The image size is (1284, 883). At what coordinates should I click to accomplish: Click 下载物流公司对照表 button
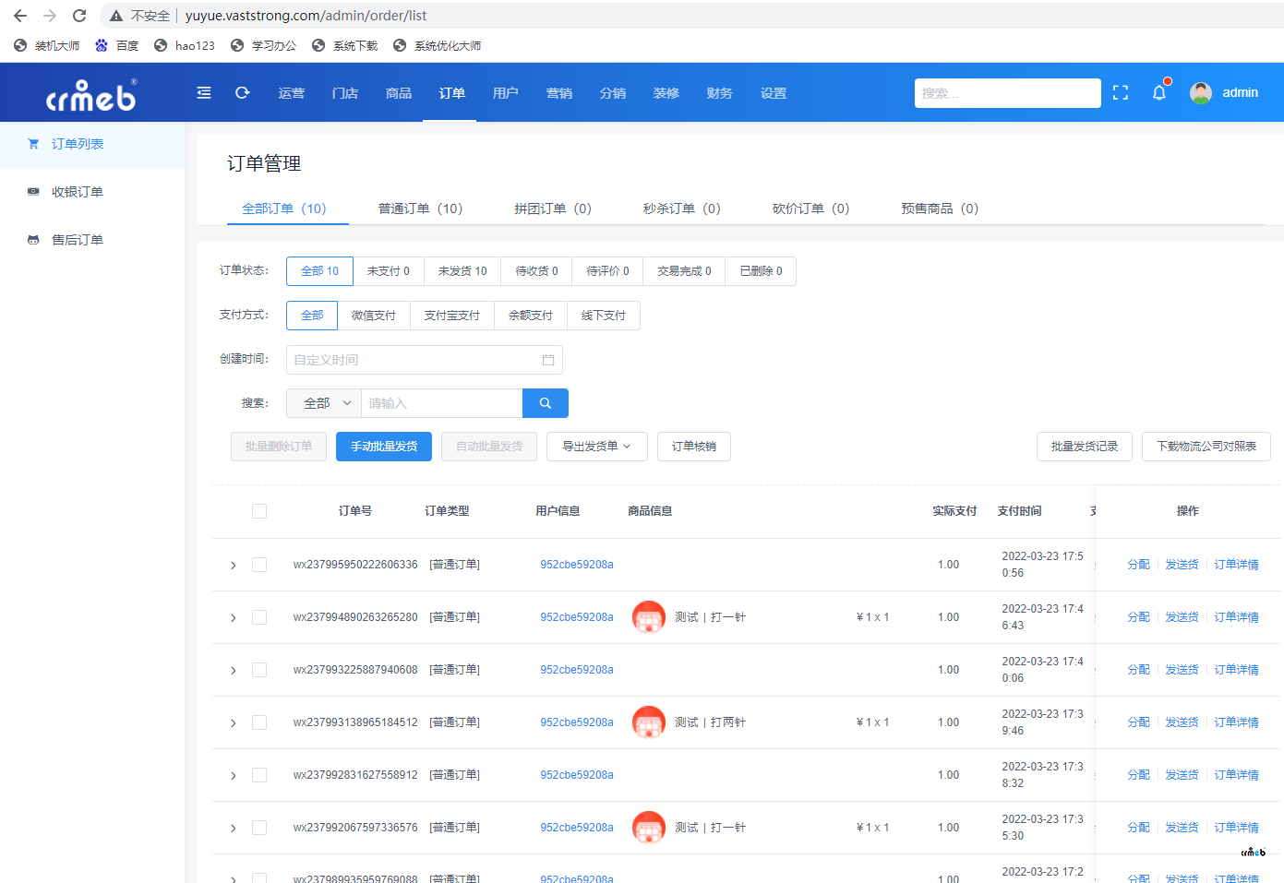point(1206,447)
